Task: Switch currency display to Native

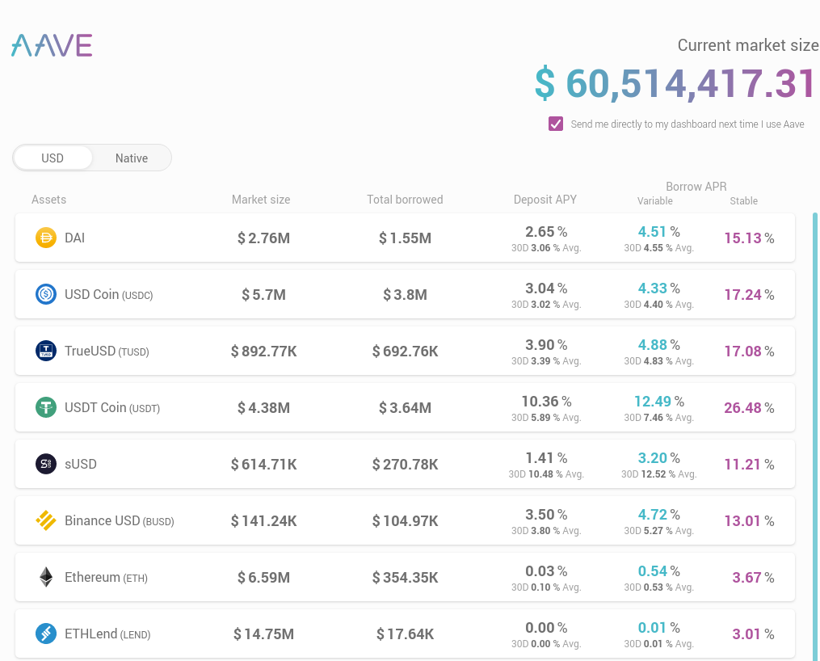Action: 132,158
